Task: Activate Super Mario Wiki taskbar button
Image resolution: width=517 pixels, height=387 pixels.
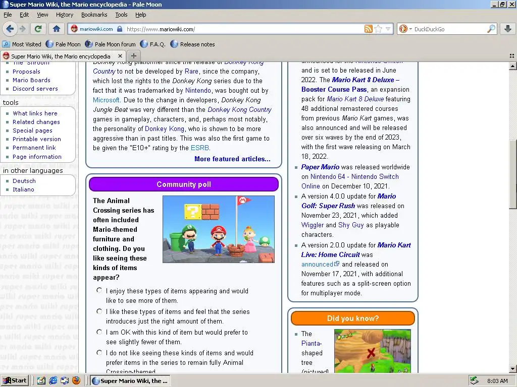Action: (130, 380)
